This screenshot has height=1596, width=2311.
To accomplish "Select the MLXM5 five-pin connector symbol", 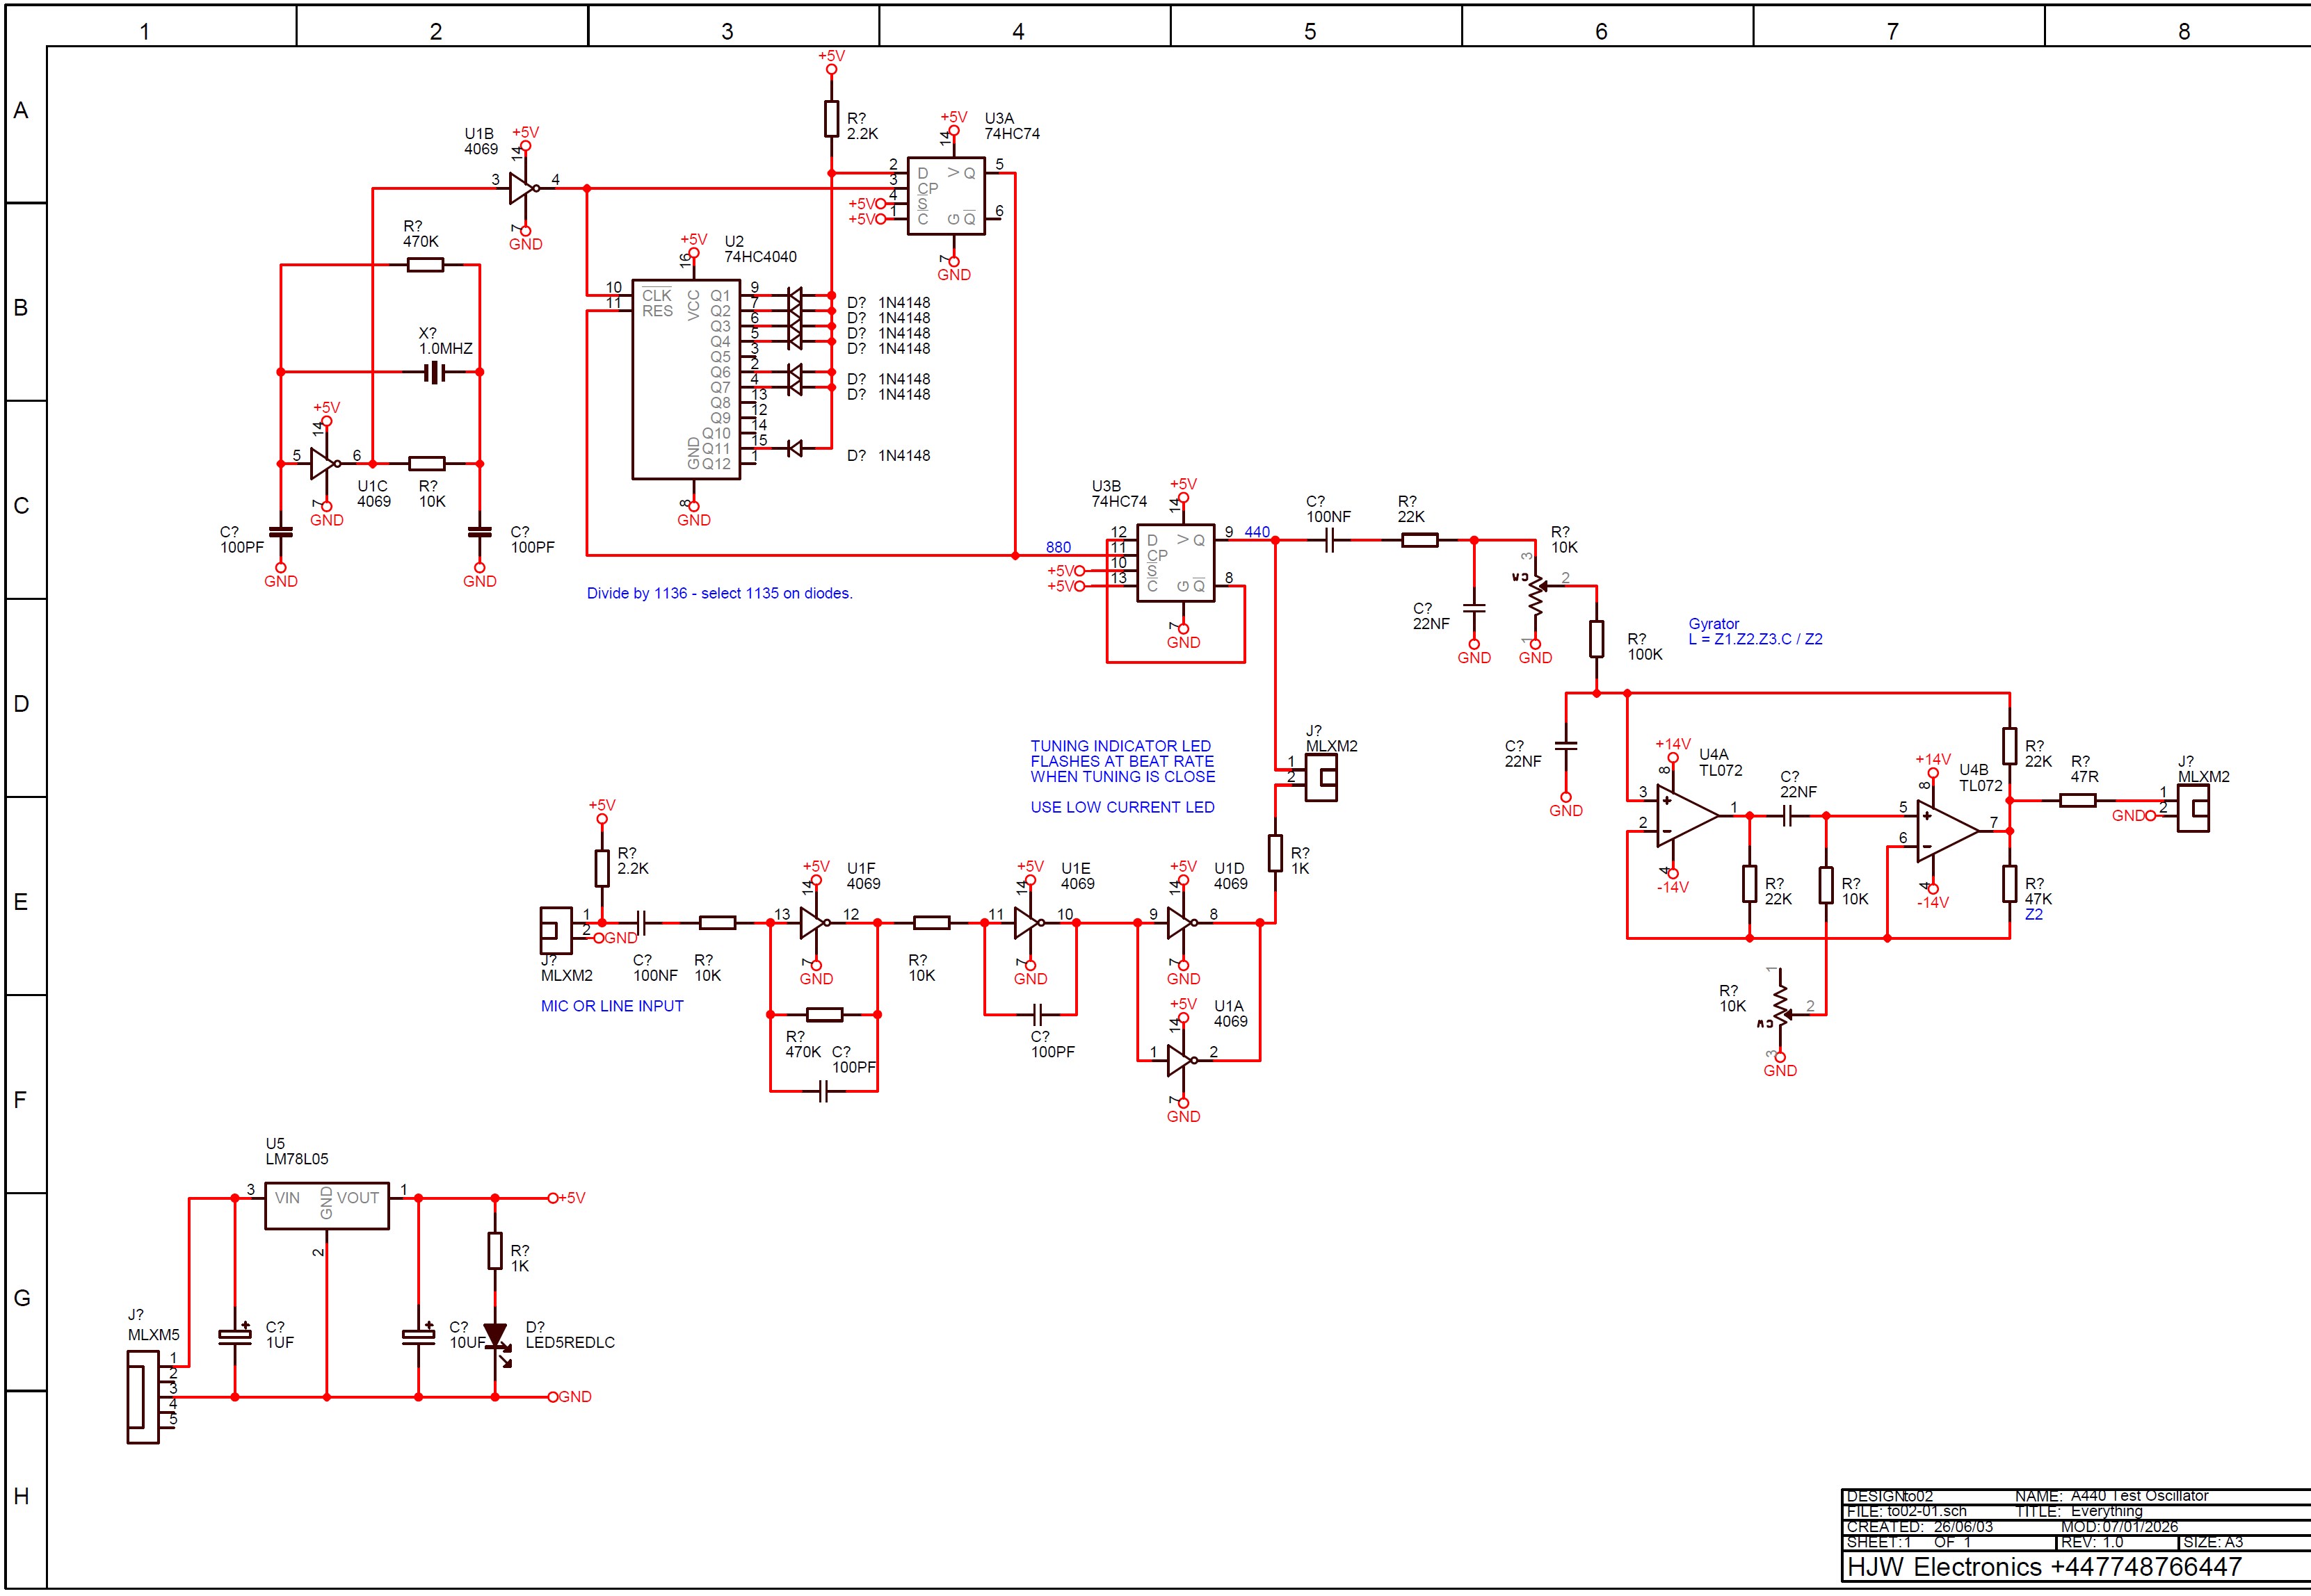I will (x=142, y=1396).
